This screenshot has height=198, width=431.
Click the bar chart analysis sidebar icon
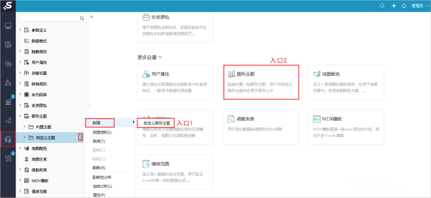click(x=8, y=101)
